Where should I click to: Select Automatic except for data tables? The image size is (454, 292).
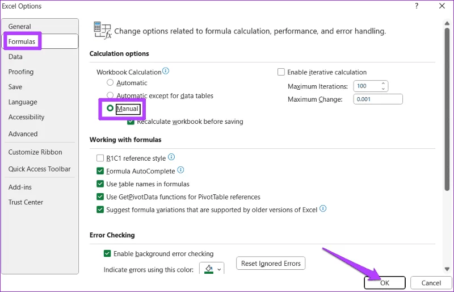coord(110,95)
